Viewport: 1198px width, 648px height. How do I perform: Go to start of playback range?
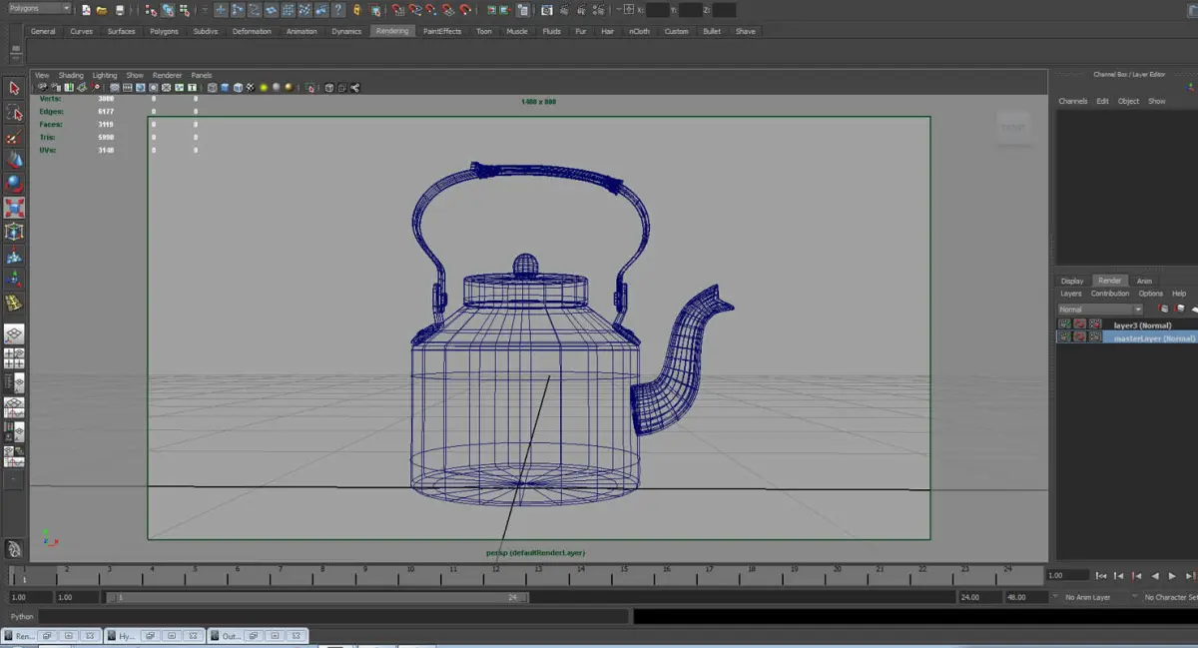tap(1101, 576)
